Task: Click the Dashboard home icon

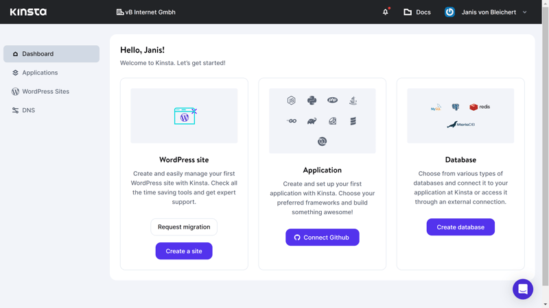Action: (15, 54)
